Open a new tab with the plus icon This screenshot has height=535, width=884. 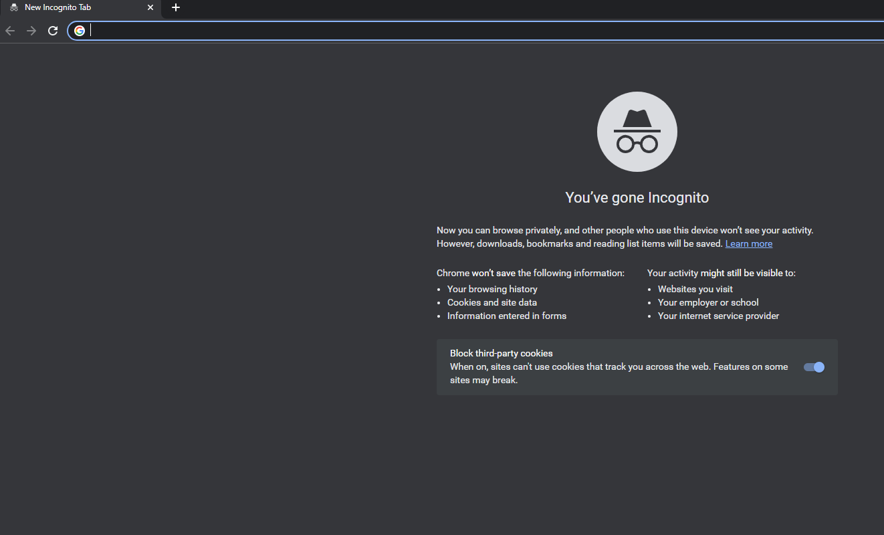[176, 8]
